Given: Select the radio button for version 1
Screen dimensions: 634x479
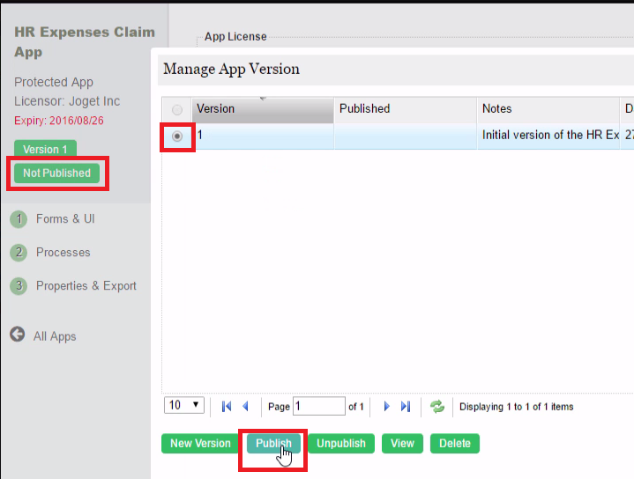Looking at the screenshot, I should 177,136.
